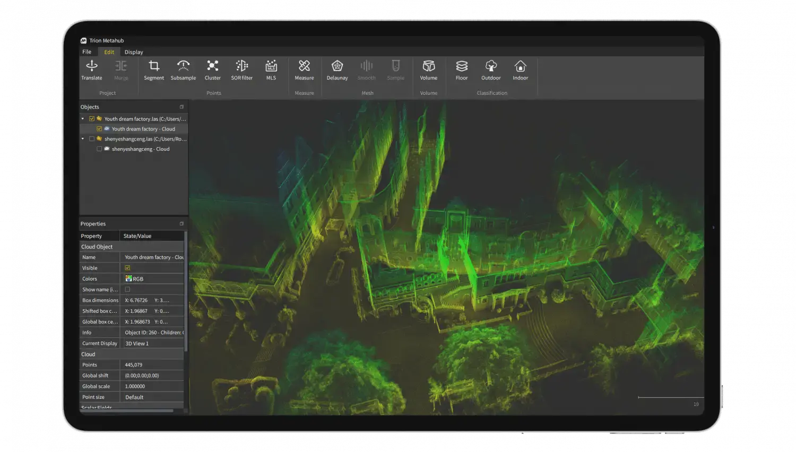Open the Measure tool
The height and width of the screenshot is (452, 796).
click(x=304, y=70)
